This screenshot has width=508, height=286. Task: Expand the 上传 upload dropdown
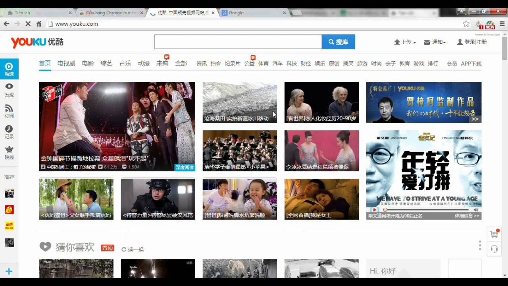click(x=405, y=42)
